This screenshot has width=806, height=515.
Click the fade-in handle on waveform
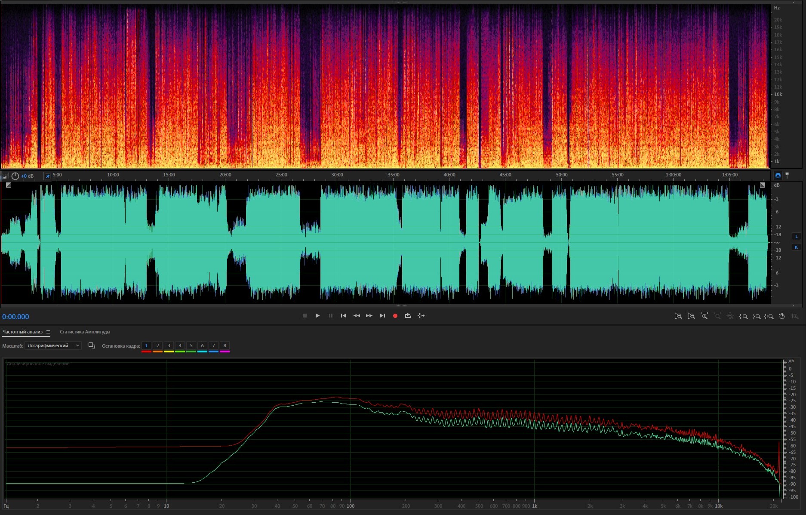tap(9, 185)
